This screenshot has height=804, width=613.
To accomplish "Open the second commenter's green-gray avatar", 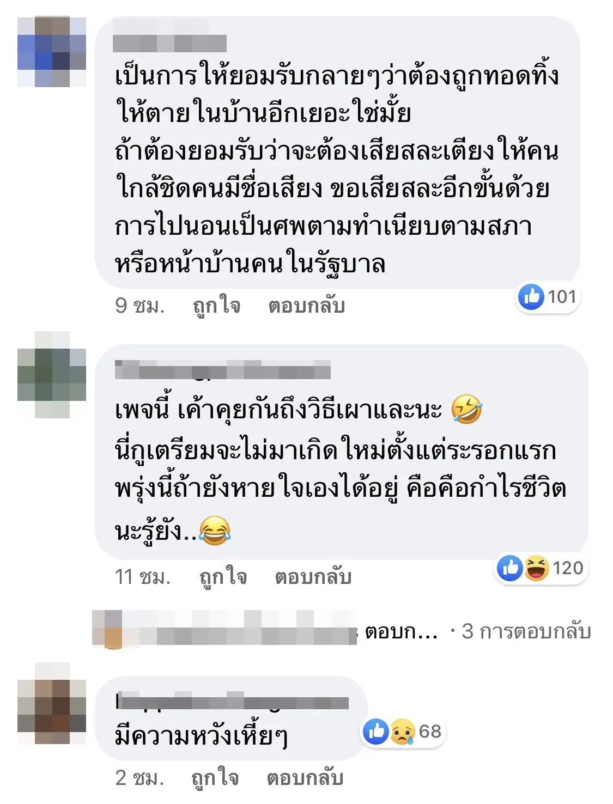I will point(52,375).
